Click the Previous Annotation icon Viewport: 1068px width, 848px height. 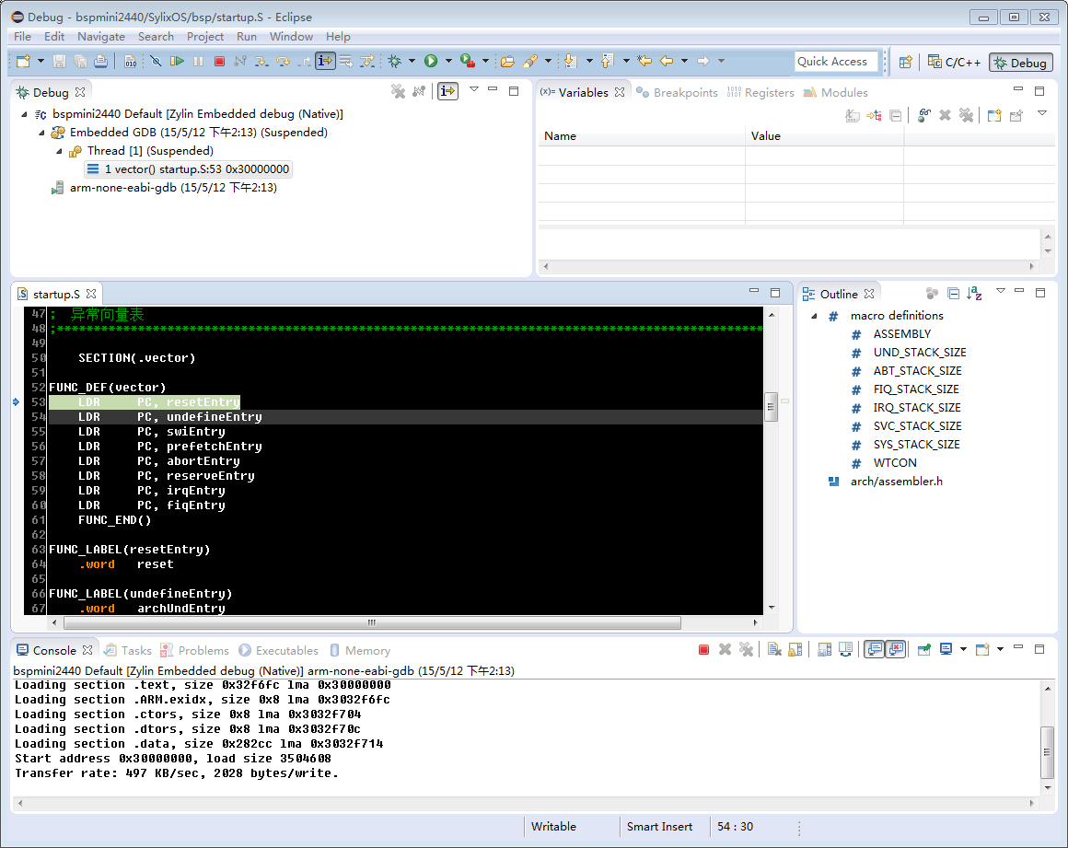pyautogui.click(x=607, y=62)
